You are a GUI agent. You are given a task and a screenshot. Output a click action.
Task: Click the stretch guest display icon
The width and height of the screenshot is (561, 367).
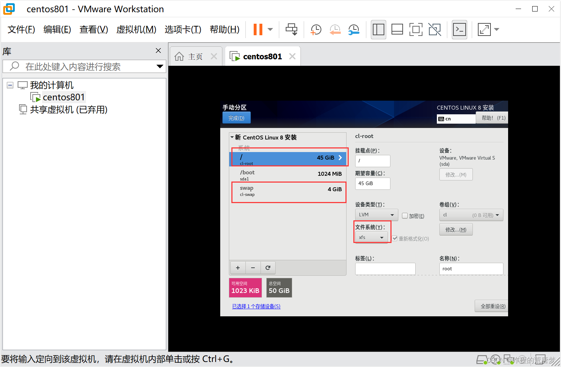point(484,29)
